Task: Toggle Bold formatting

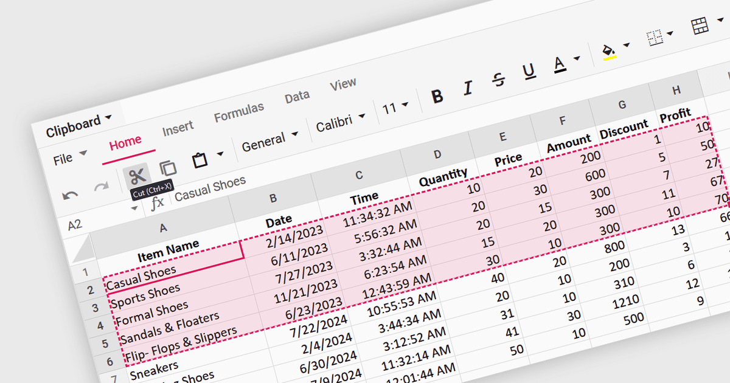Action: pos(437,96)
